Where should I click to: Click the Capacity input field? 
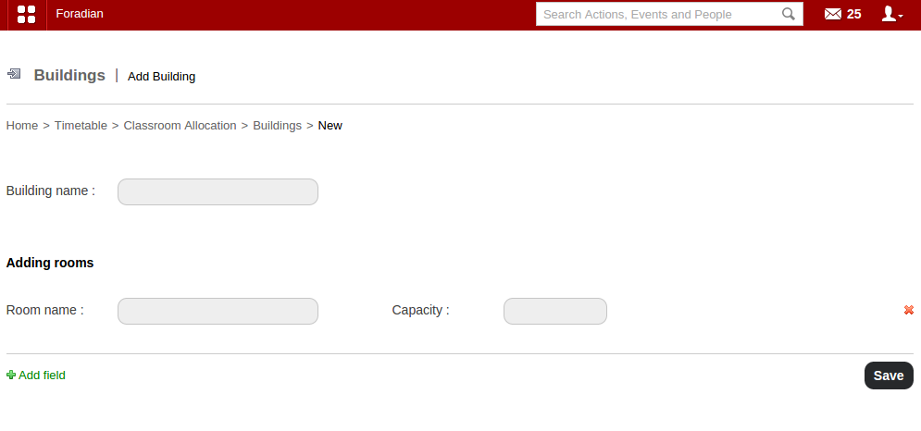[554, 311]
